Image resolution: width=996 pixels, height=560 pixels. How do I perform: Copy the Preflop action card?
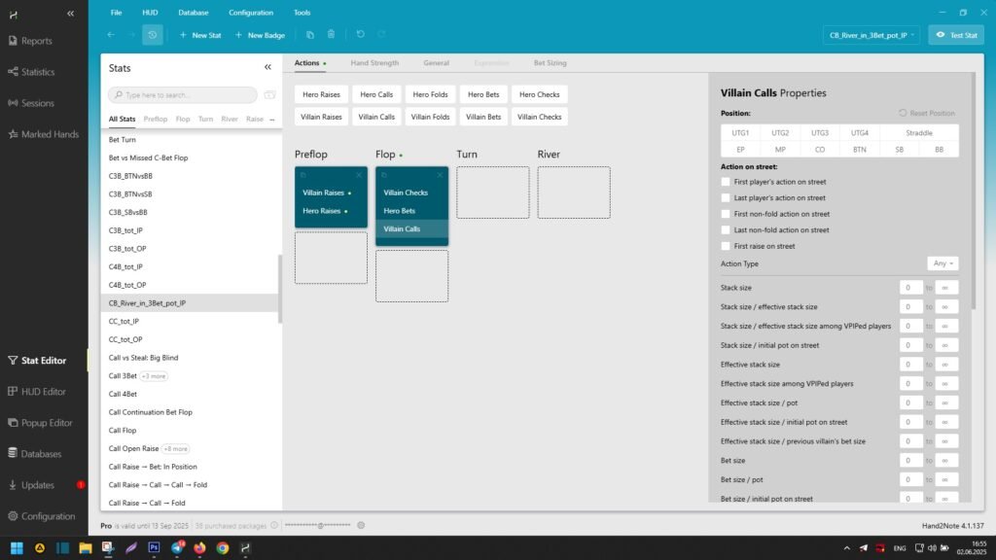click(303, 175)
